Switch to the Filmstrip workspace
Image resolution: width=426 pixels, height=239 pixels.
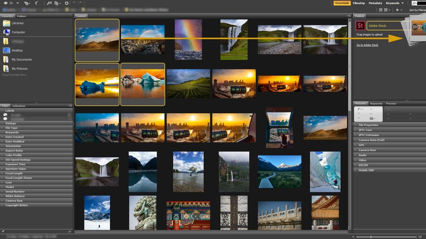click(359, 3)
